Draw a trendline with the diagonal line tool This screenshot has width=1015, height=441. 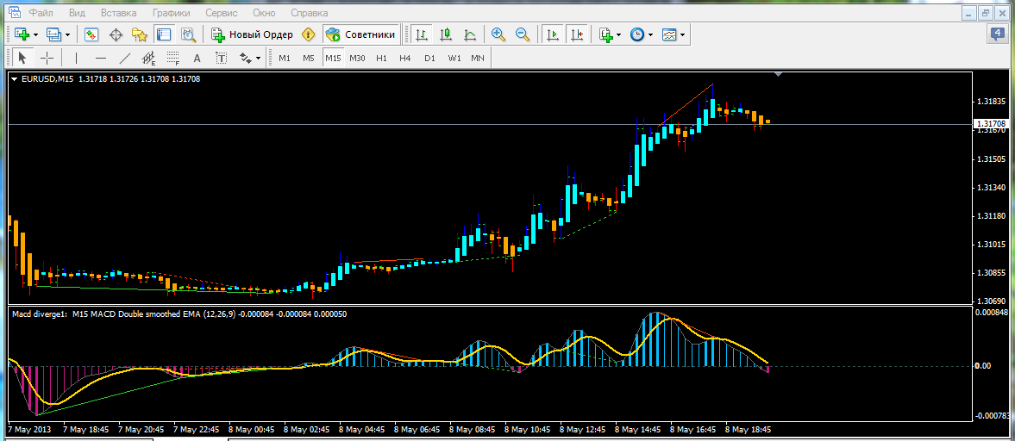(125, 58)
